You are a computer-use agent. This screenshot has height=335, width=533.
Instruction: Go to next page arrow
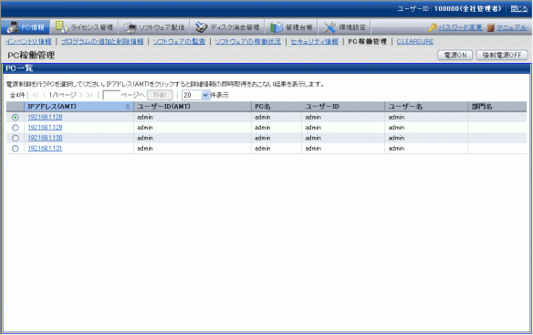coord(80,95)
